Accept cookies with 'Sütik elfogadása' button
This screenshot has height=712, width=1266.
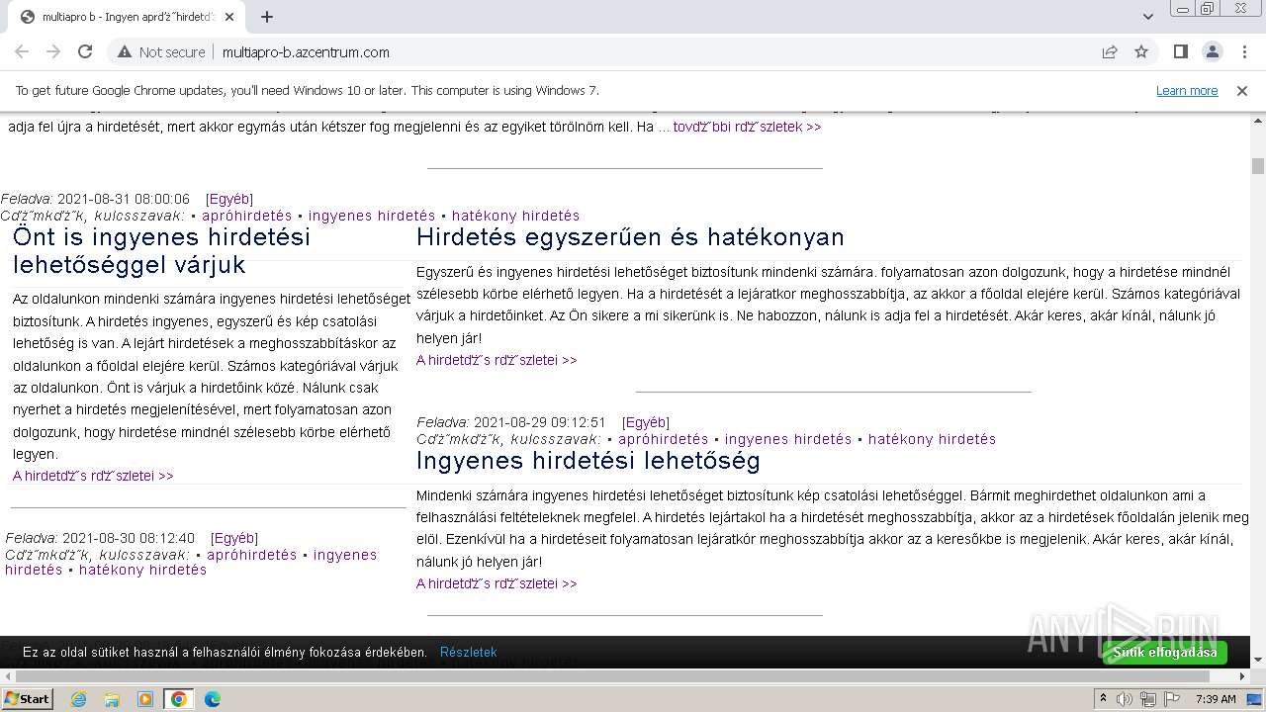pos(1165,653)
